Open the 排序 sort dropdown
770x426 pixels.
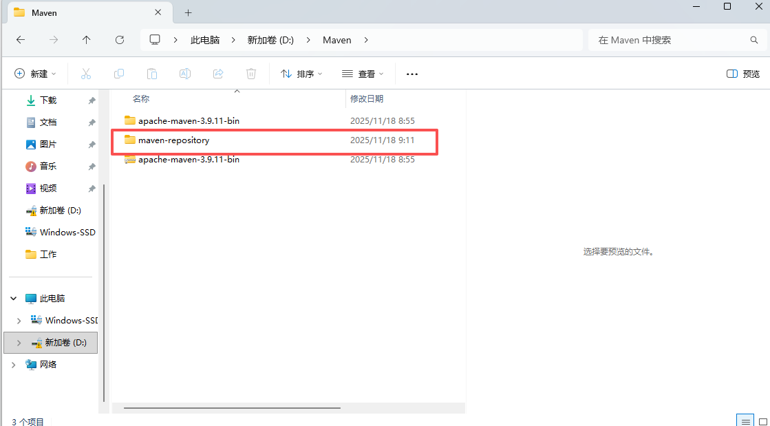coord(301,74)
